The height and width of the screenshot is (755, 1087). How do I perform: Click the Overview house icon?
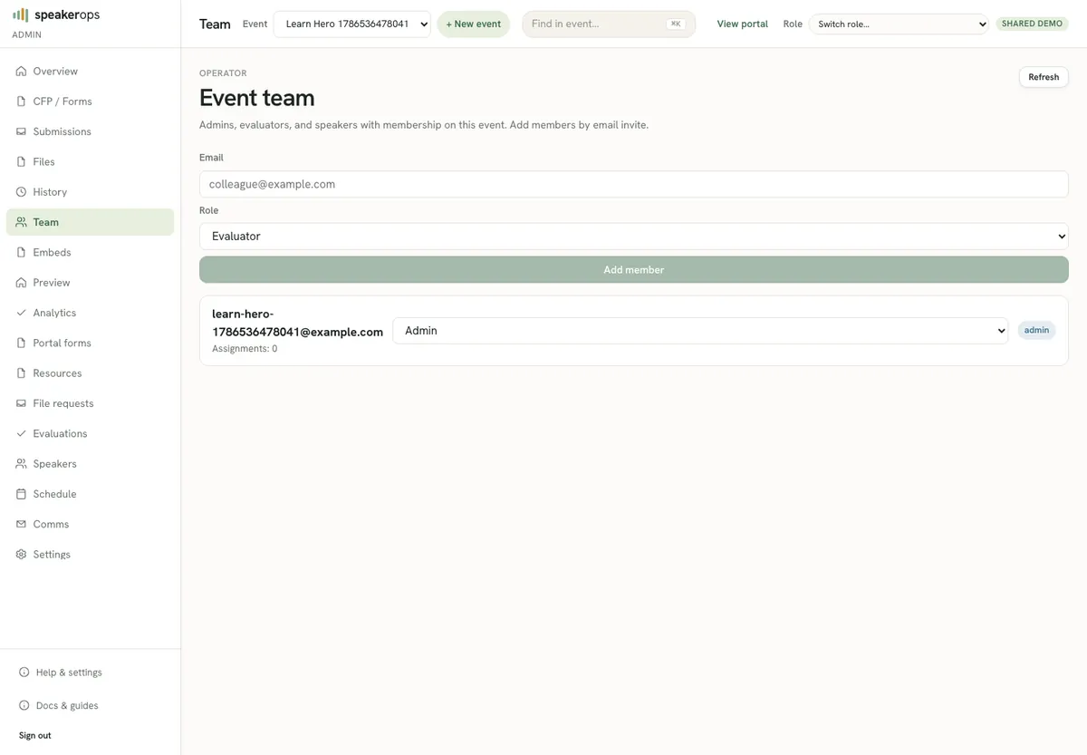[x=21, y=71]
